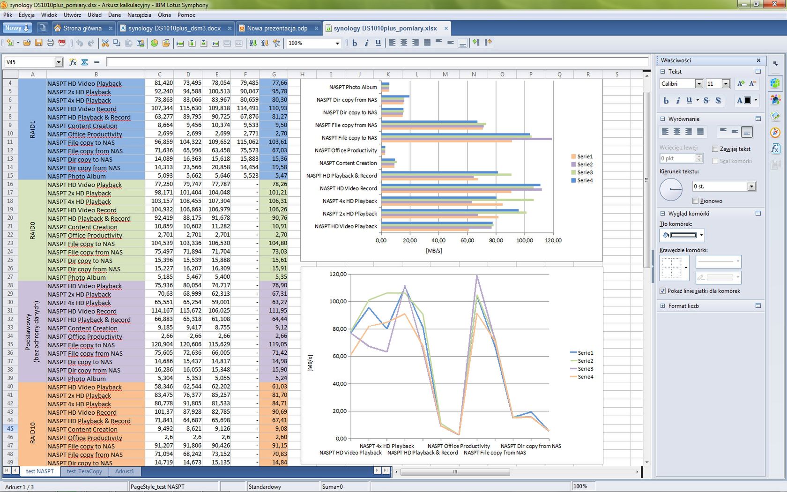This screenshot has width=787, height=492.
Task: Apply strikethrough in Properties panel
Action: 706,100
